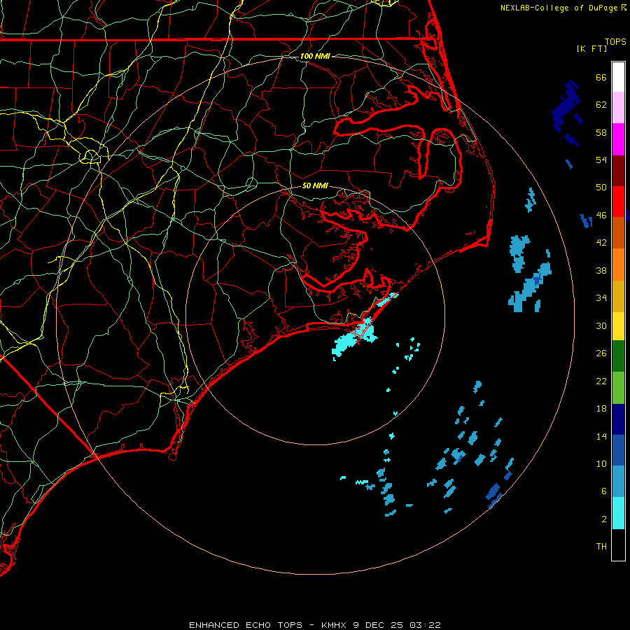Click the 'TH' legend label
This screenshot has height=630, width=630.
(x=601, y=547)
